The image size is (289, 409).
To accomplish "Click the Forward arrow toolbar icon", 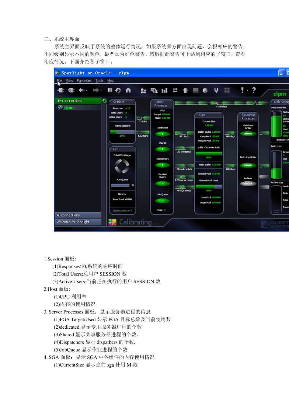I will [x=96, y=90].
